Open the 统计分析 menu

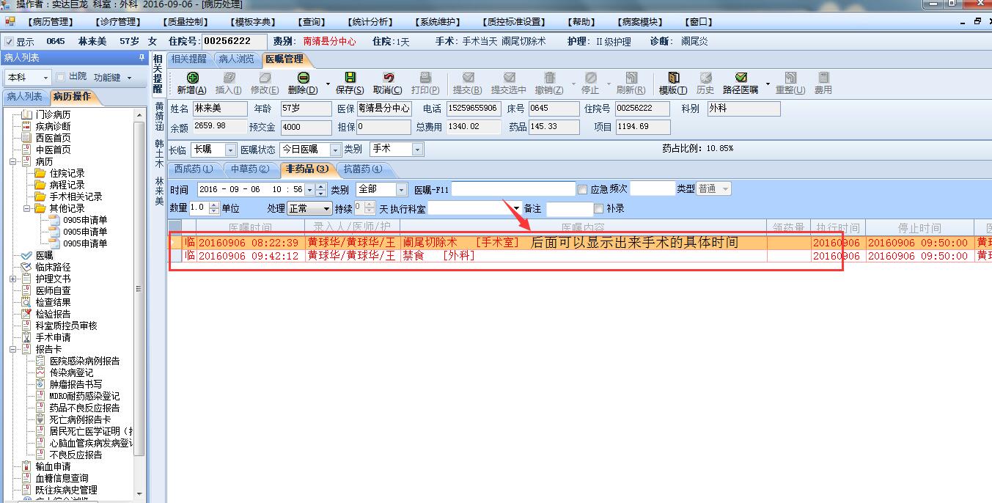click(371, 22)
